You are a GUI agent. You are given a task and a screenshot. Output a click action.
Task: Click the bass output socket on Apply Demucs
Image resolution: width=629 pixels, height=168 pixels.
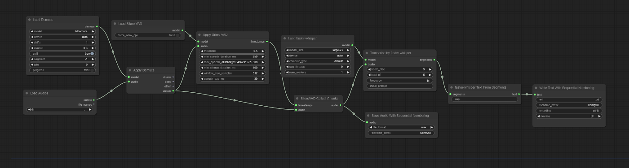(x=173, y=82)
